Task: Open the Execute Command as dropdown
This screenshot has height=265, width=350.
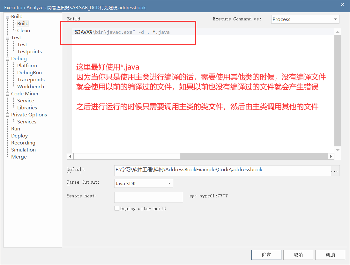Action: tap(336, 19)
